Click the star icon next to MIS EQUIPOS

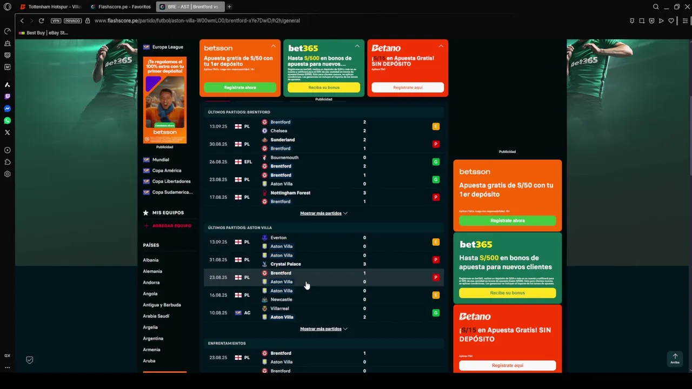146,213
